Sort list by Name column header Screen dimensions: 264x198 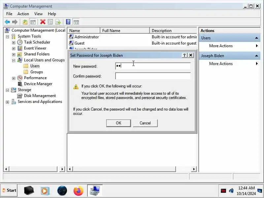coord(84,30)
